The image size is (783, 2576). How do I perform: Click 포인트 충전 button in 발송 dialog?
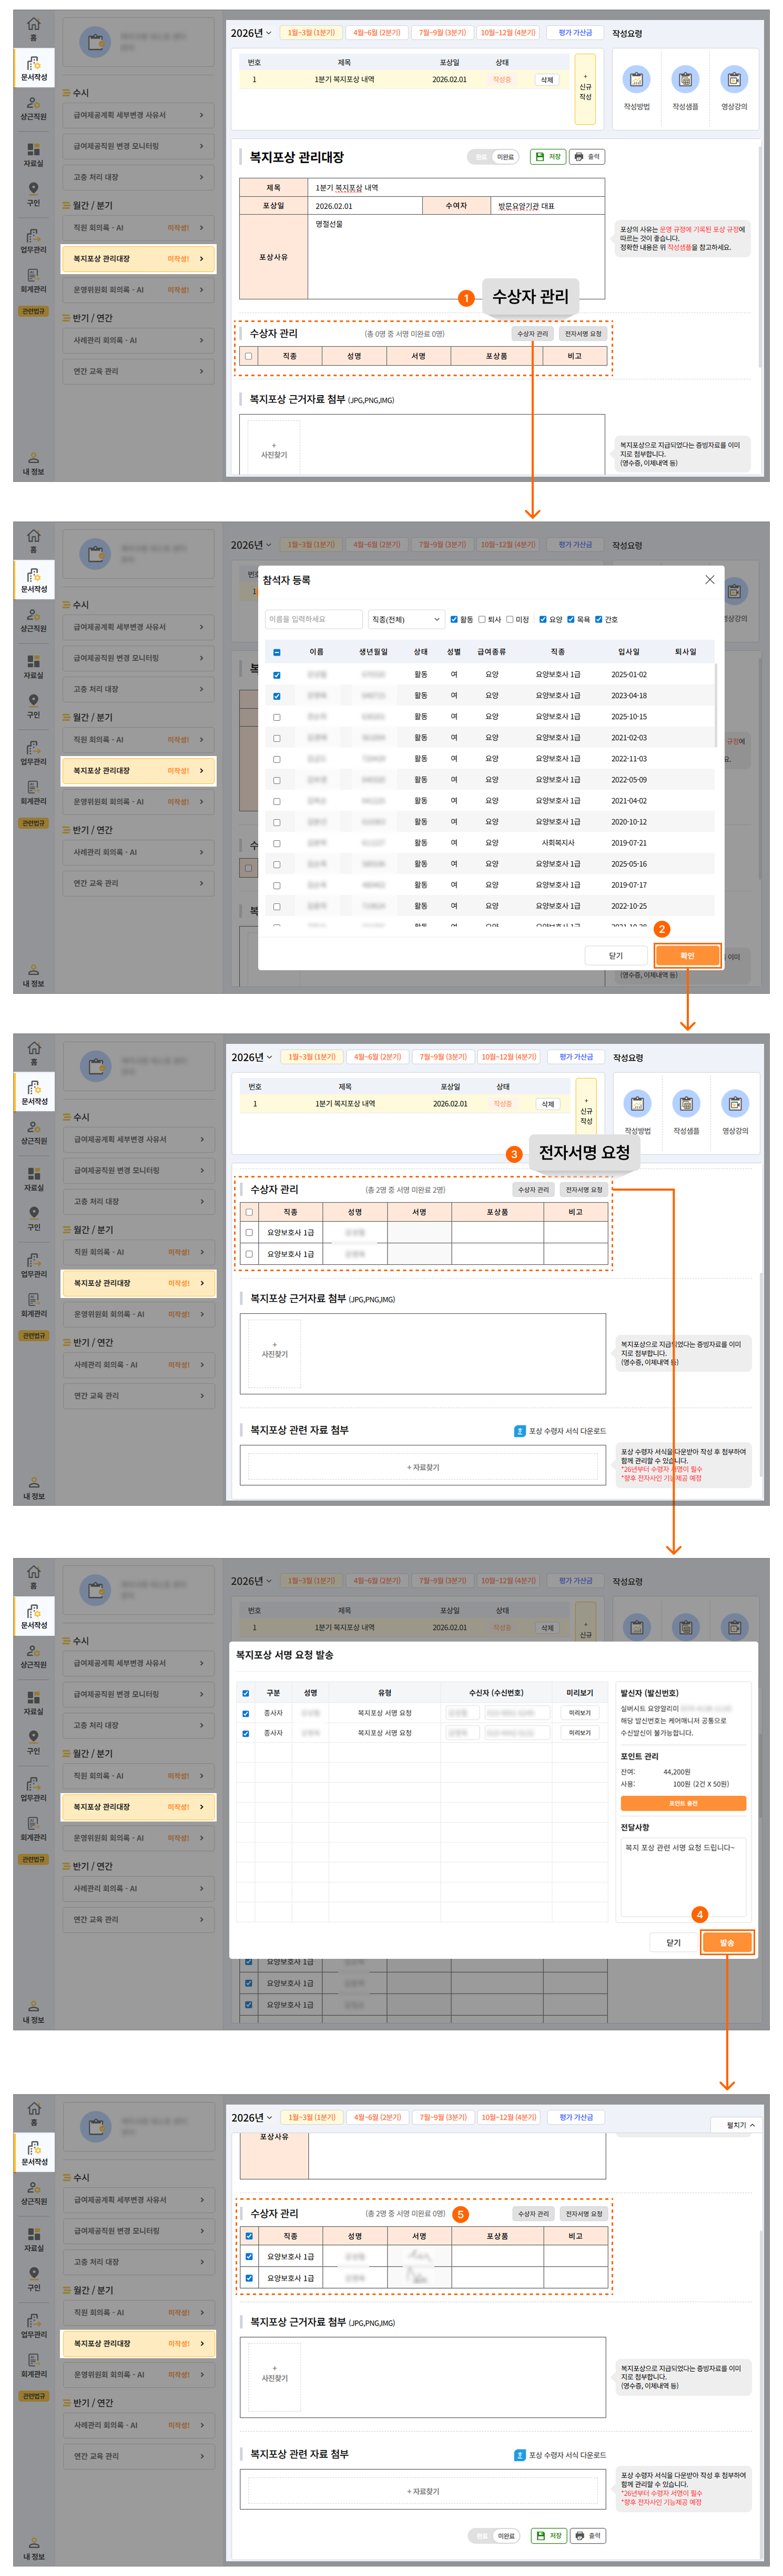tap(683, 1803)
